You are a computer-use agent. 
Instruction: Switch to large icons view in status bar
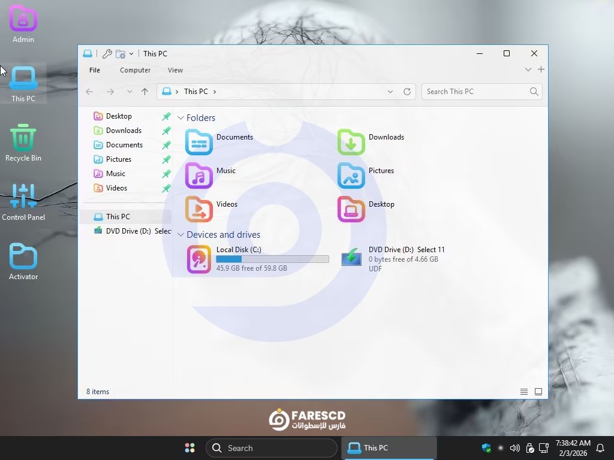tap(538, 392)
